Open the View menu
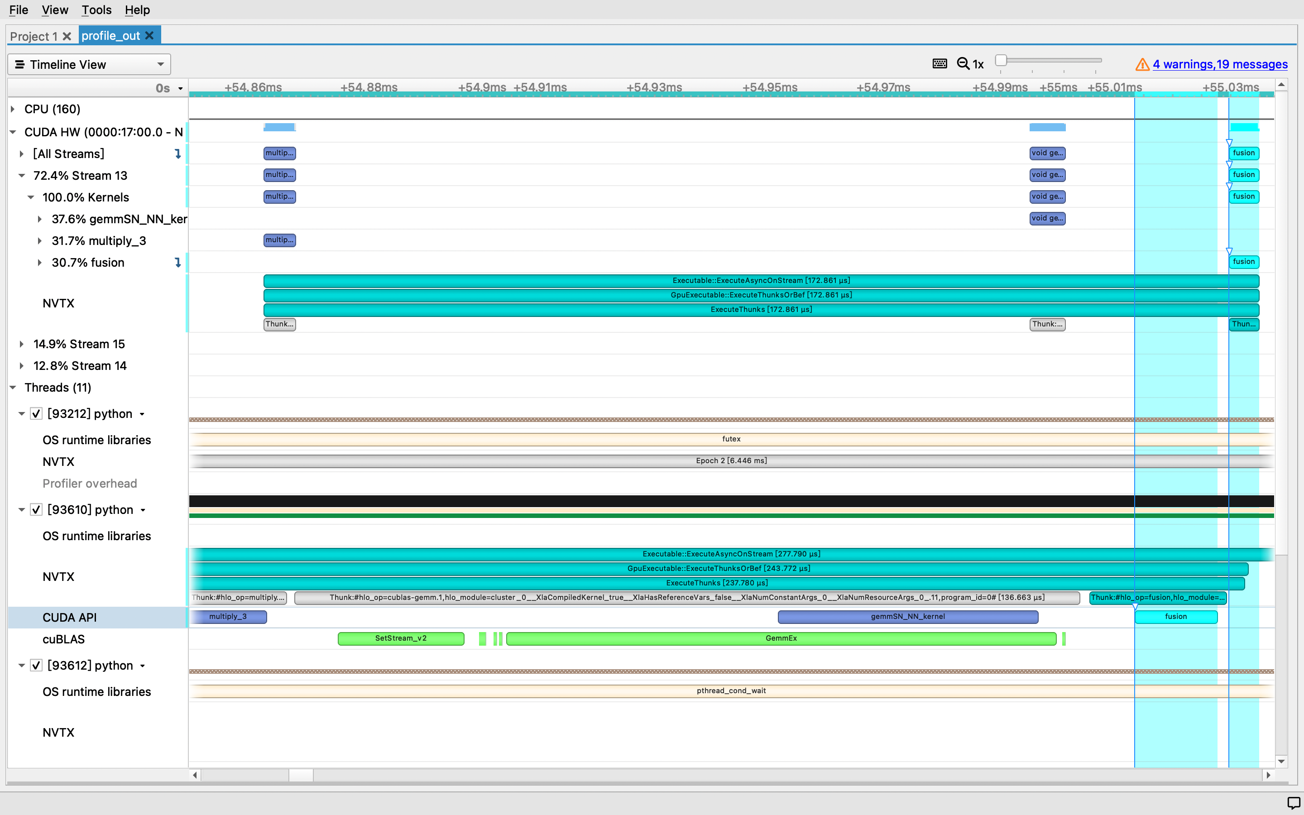The image size is (1304, 815). coord(55,10)
